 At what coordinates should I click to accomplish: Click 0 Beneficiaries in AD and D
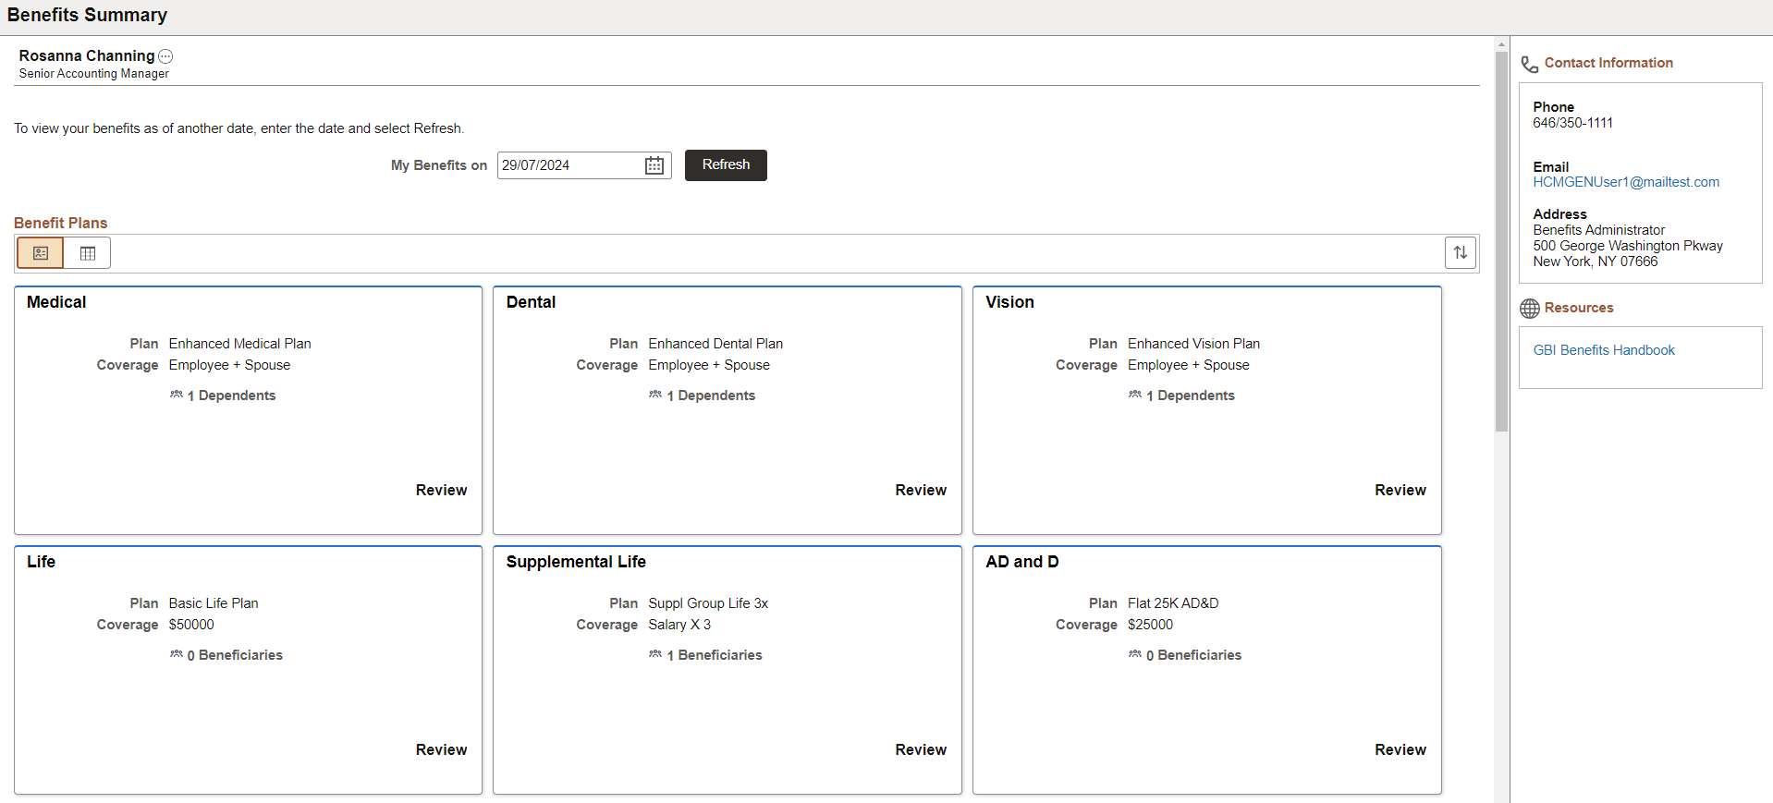(1193, 655)
